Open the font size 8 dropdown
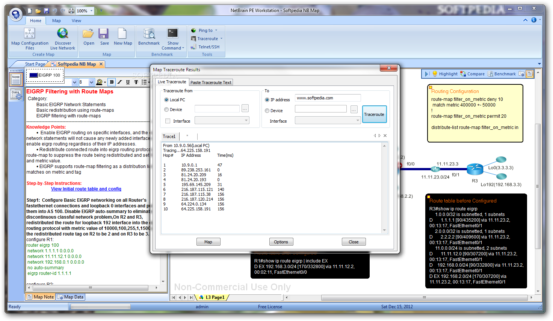 (x=91, y=82)
